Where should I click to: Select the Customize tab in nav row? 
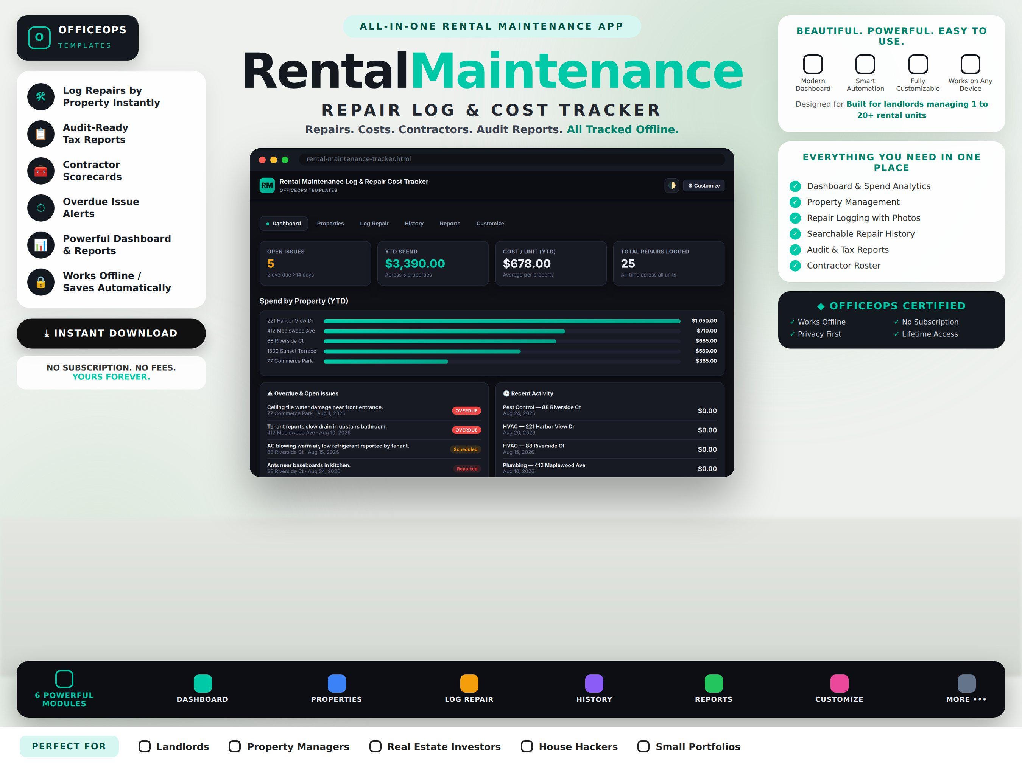click(490, 224)
